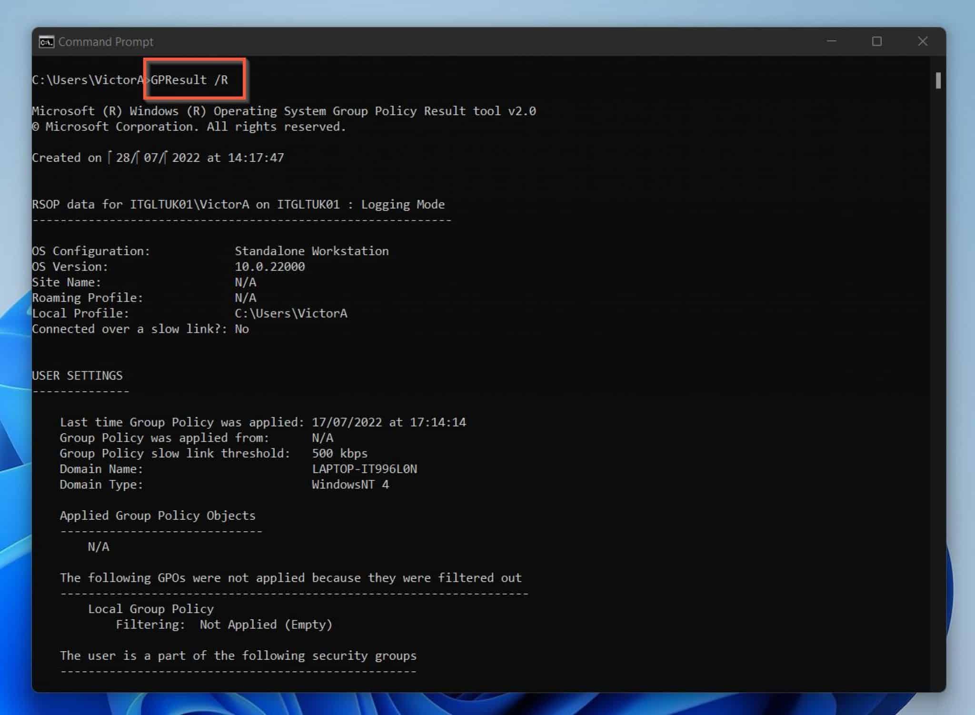The height and width of the screenshot is (715, 975).
Task: Select the Local Group Policy entry
Action: click(150, 608)
